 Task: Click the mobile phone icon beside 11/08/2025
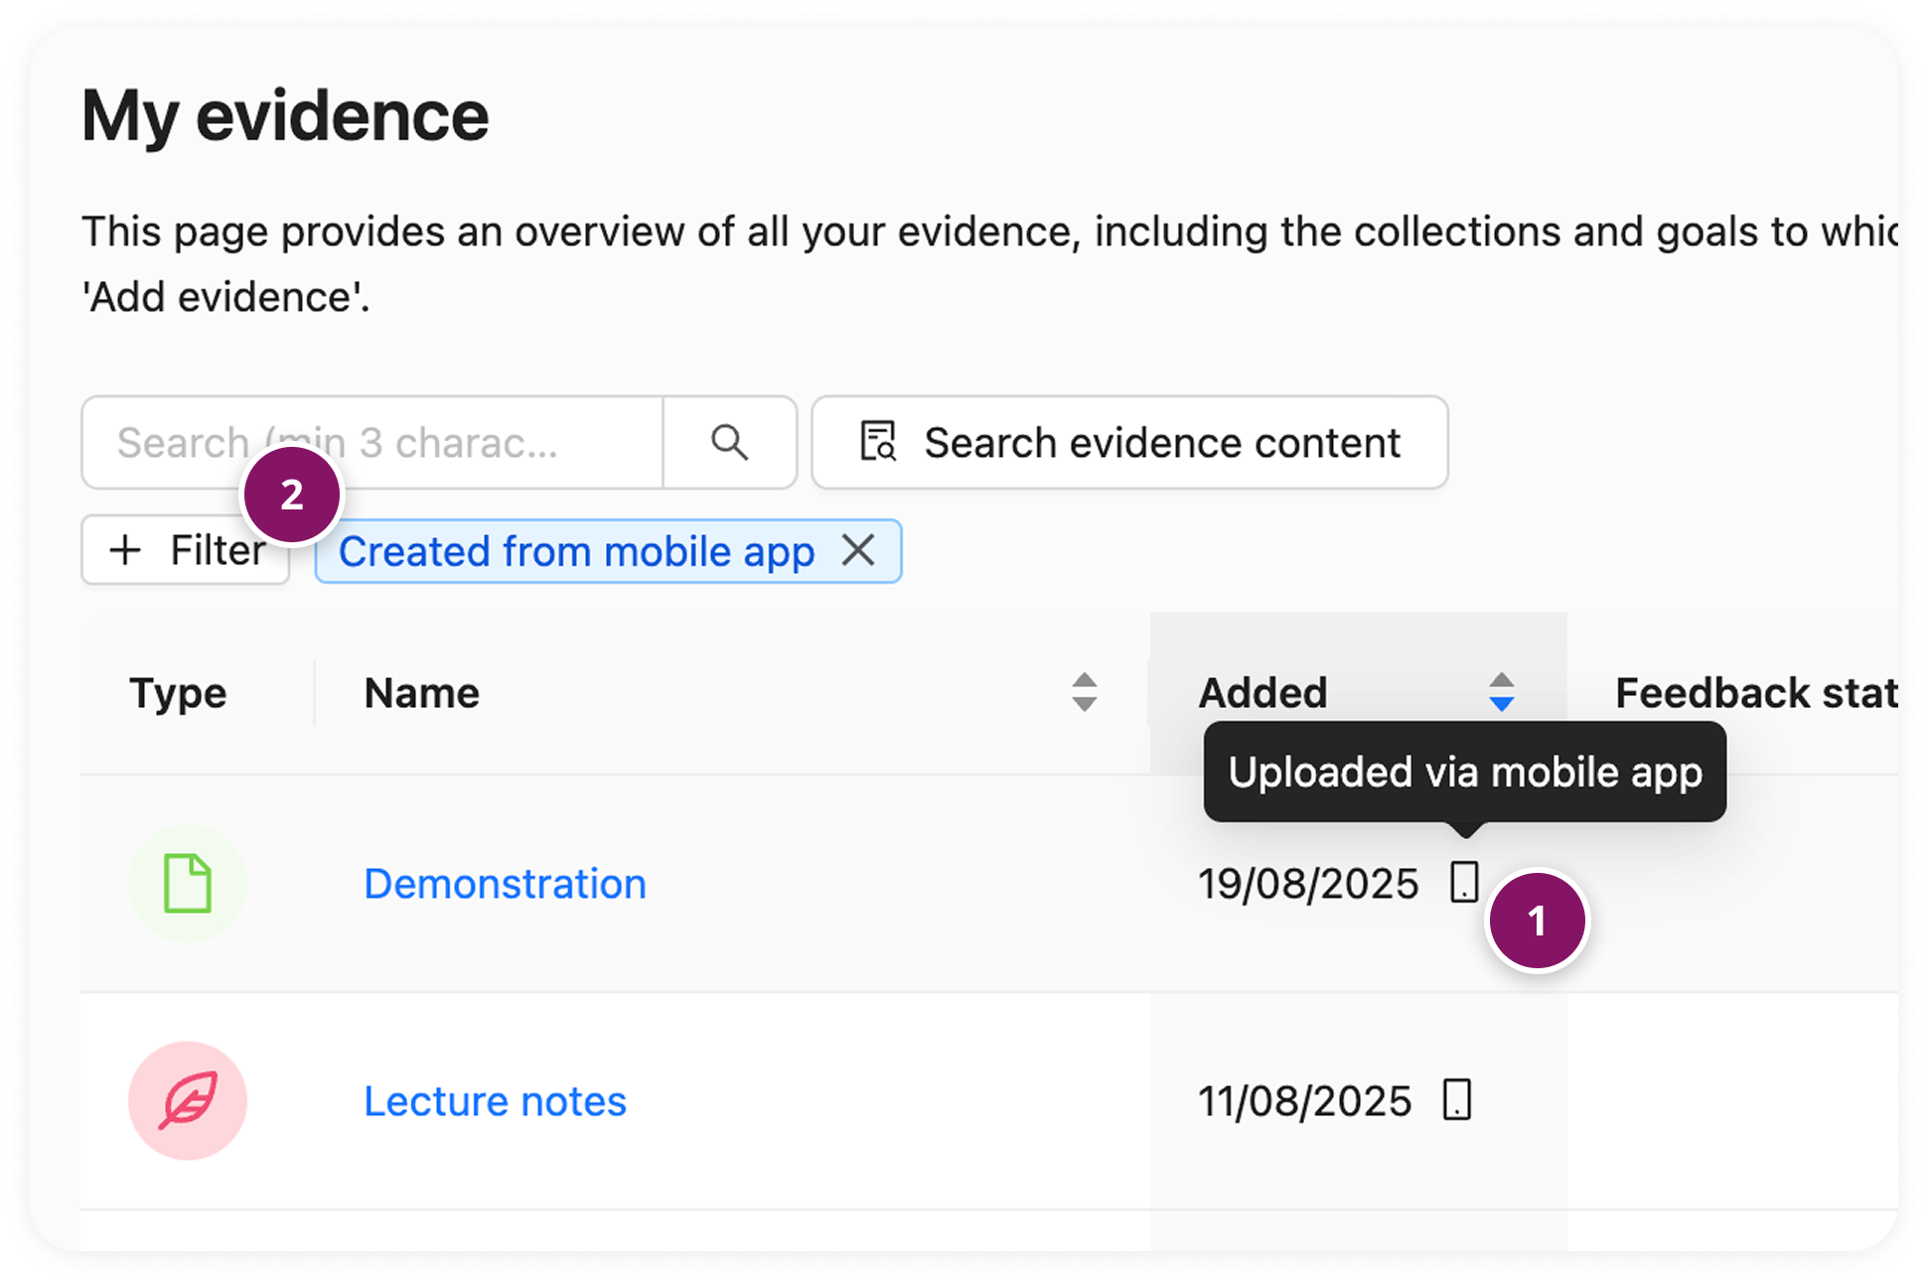click(1456, 1099)
